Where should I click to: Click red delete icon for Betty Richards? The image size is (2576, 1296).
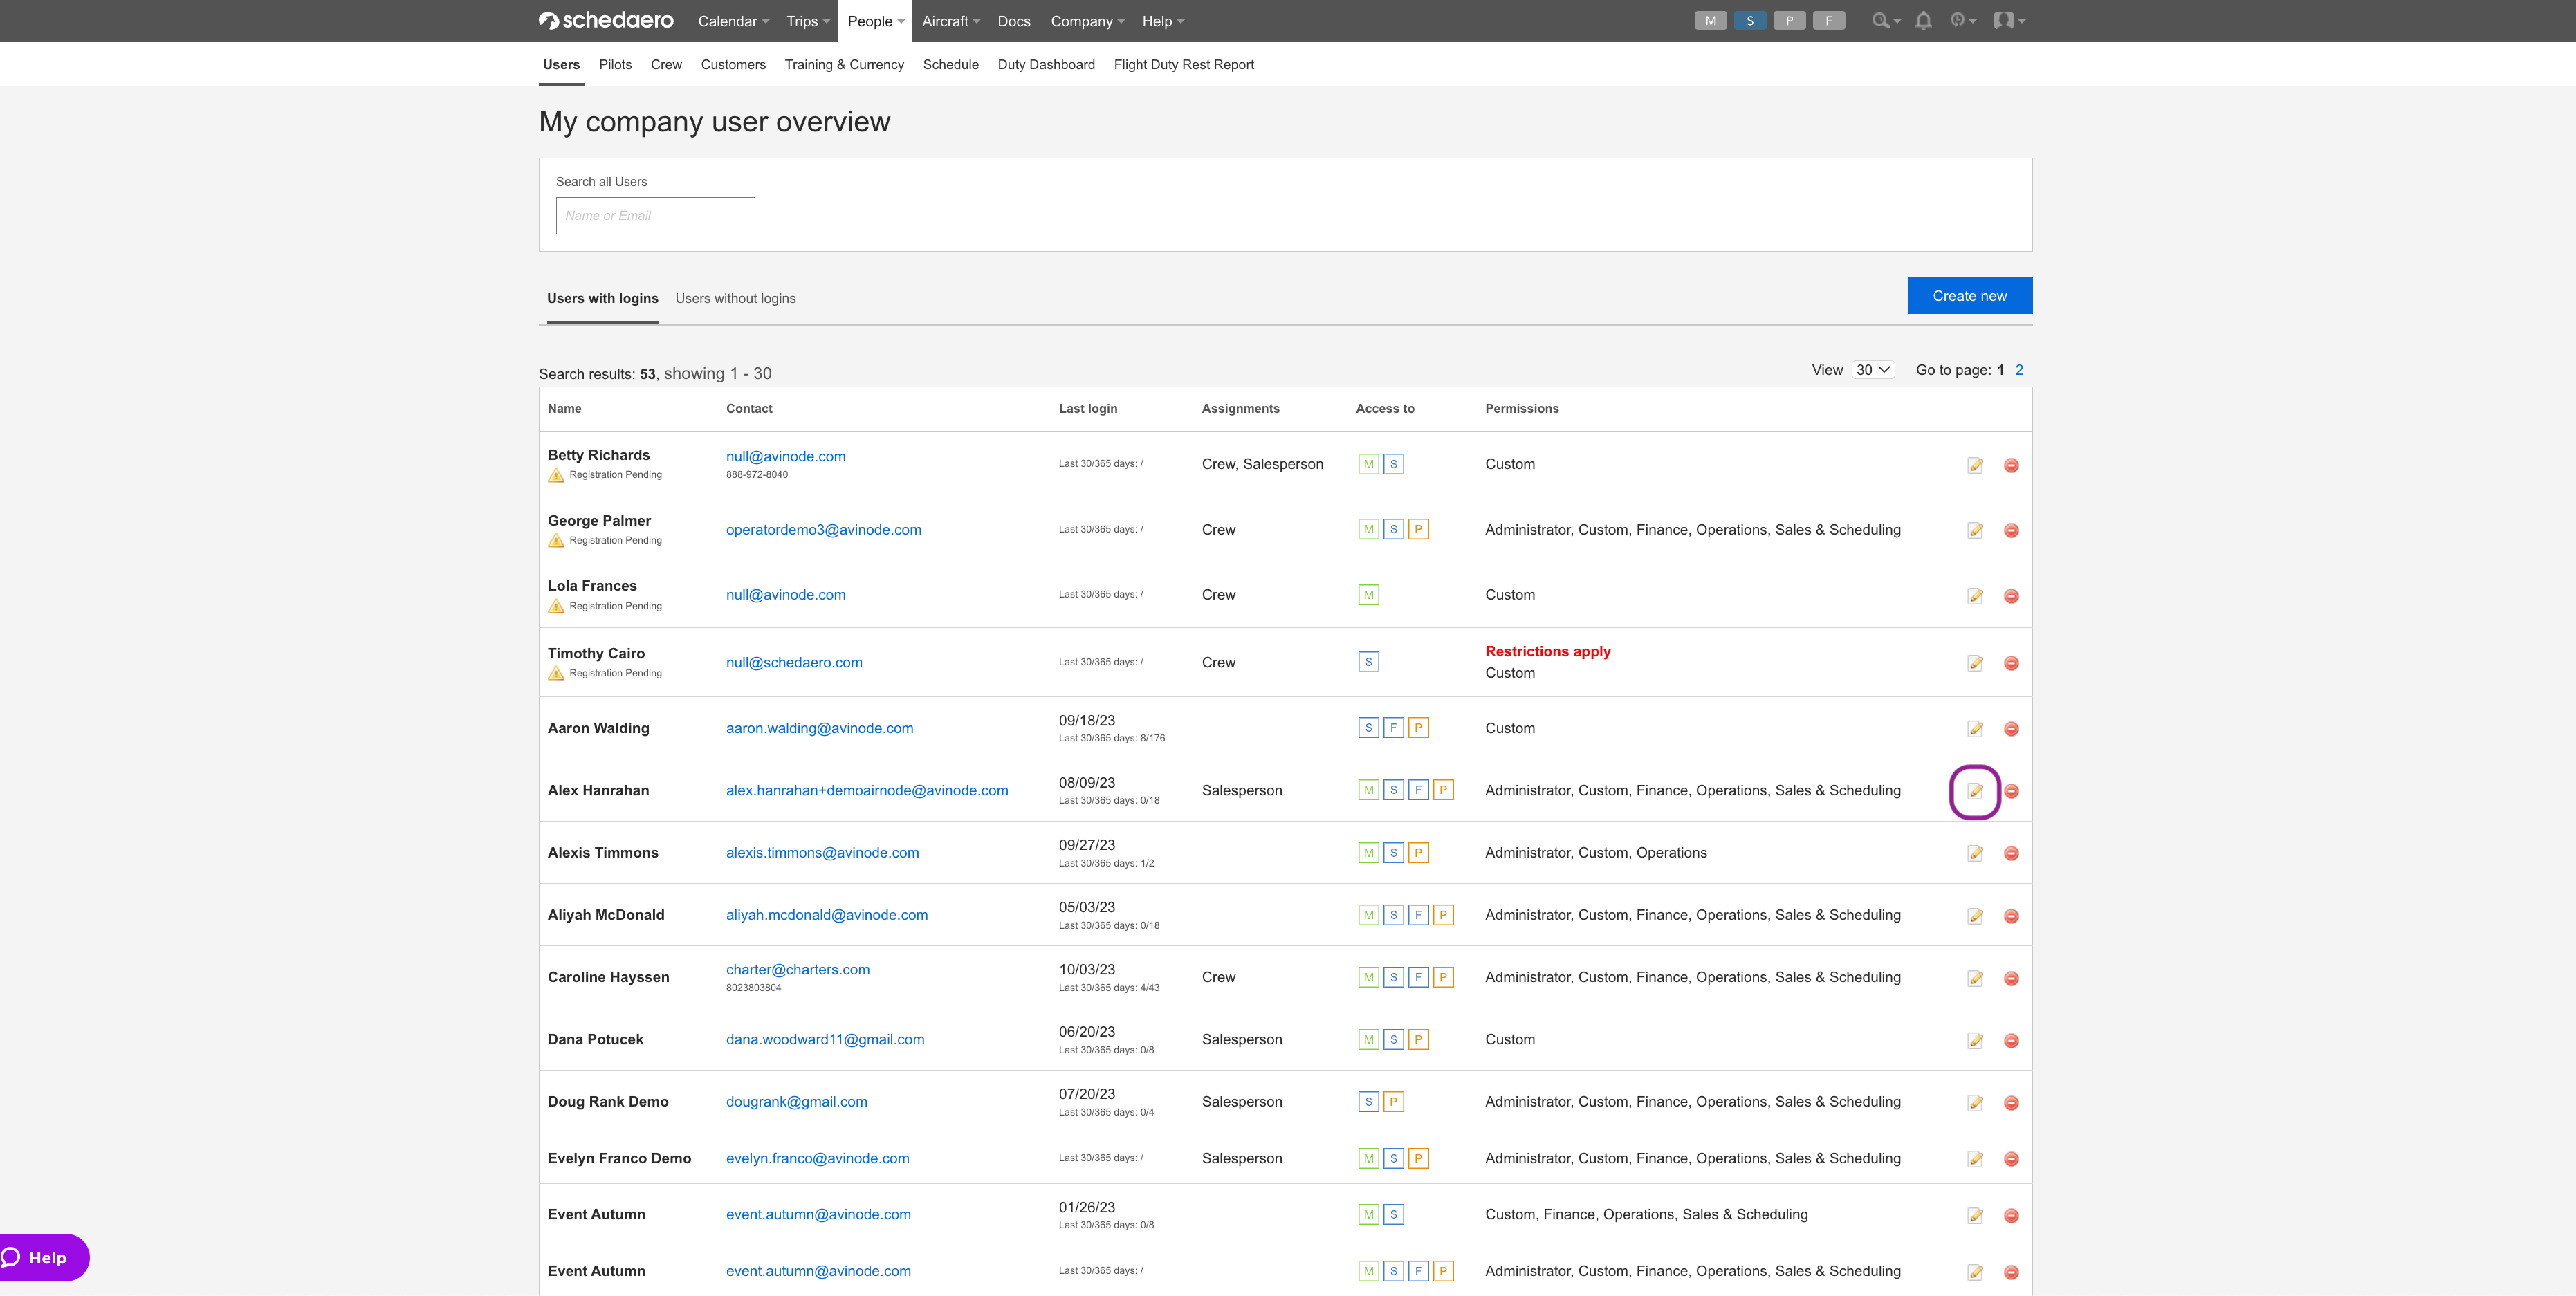(x=2011, y=465)
